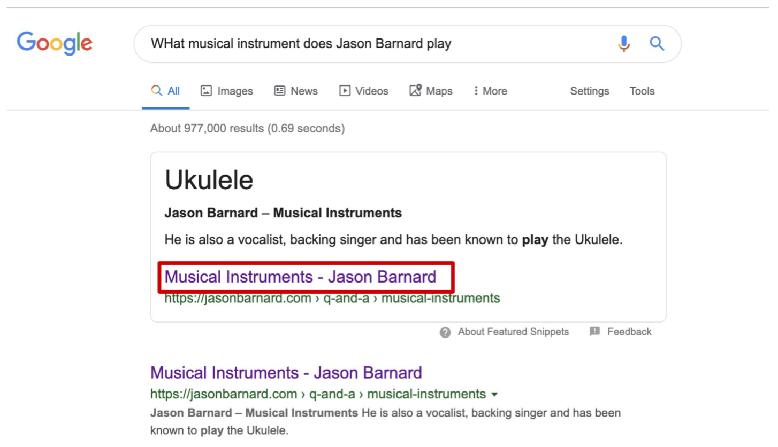Click the search query input field

pyautogui.click(x=375, y=44)
